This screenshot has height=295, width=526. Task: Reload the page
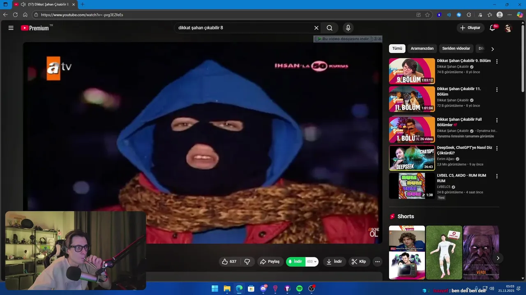(x=15, y=15)
